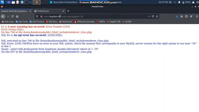Screen dimensions: 199x112
Task: Go to the Firefox home page
Action: 17,16
